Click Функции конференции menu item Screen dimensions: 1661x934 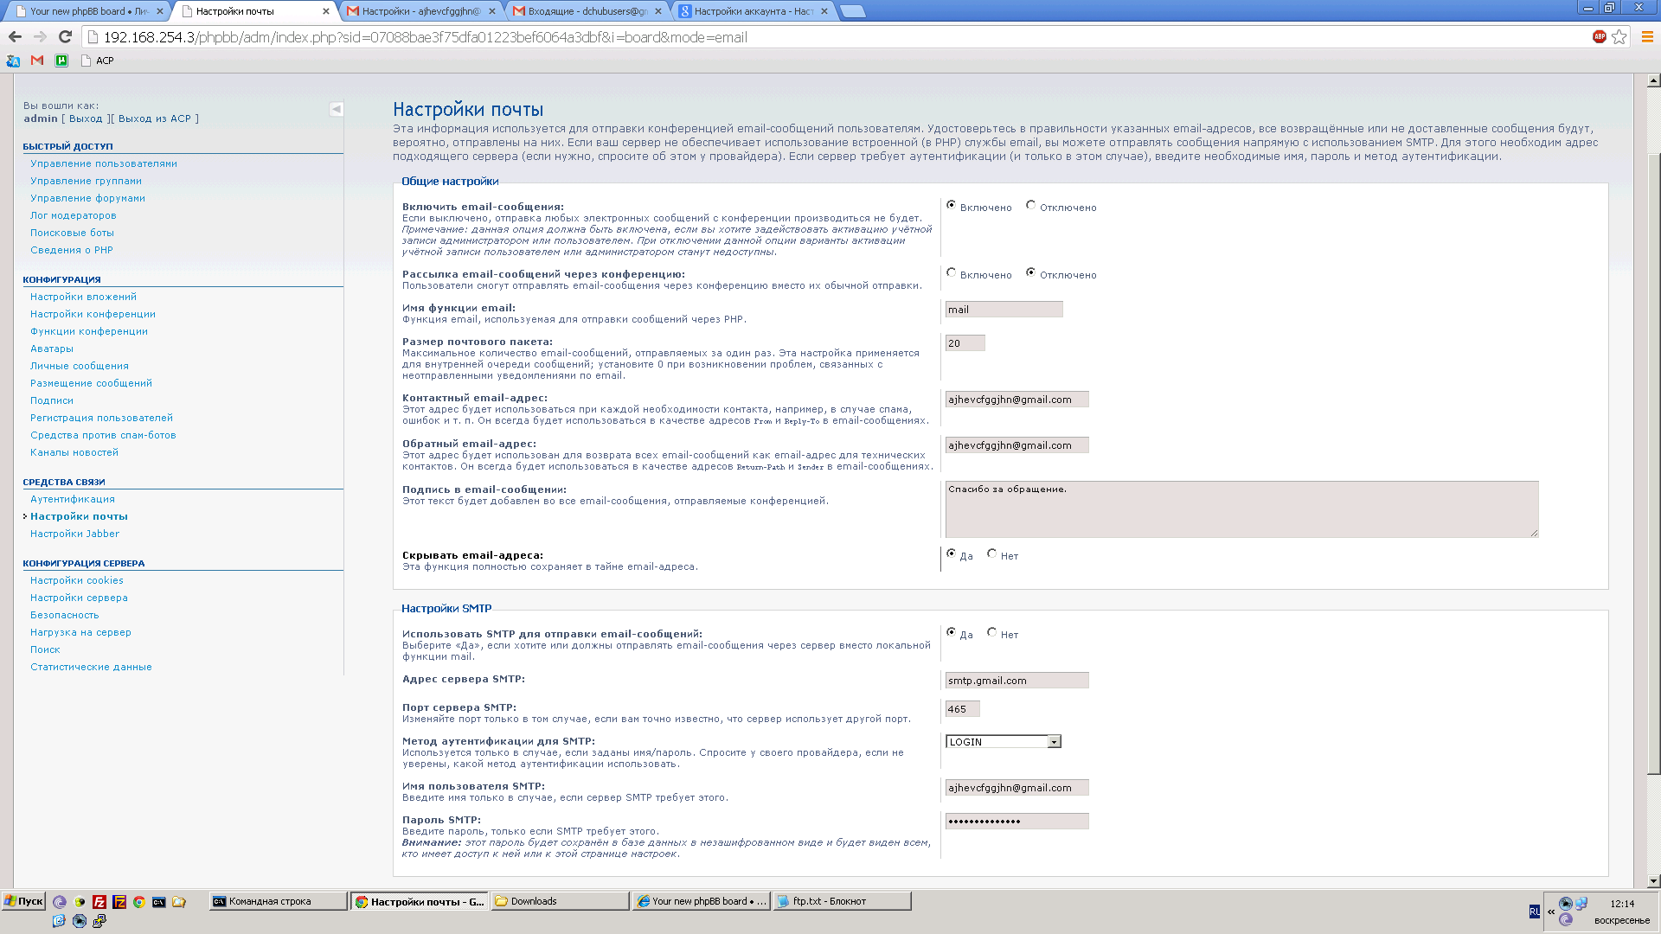[x=89, y=330]
